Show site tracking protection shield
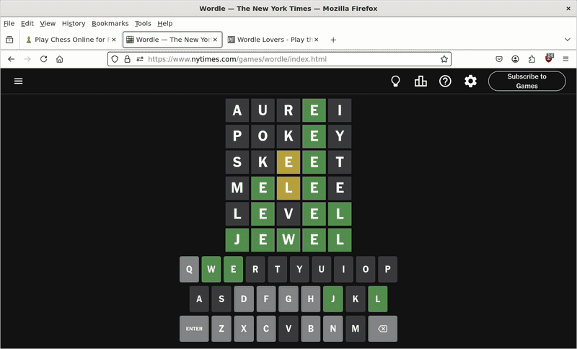The width and height of the screenshot is (577, 349). tap(115, 59)
